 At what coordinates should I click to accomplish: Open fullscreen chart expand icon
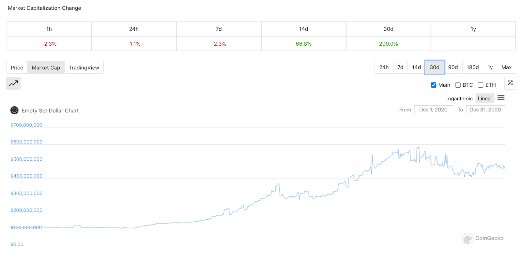click(x=510, y=83)
